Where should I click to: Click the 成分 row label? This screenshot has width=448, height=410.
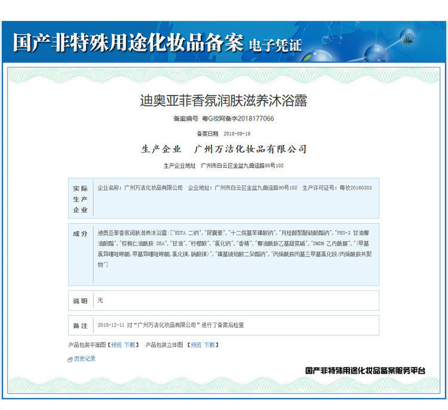(x=80, y=233)
